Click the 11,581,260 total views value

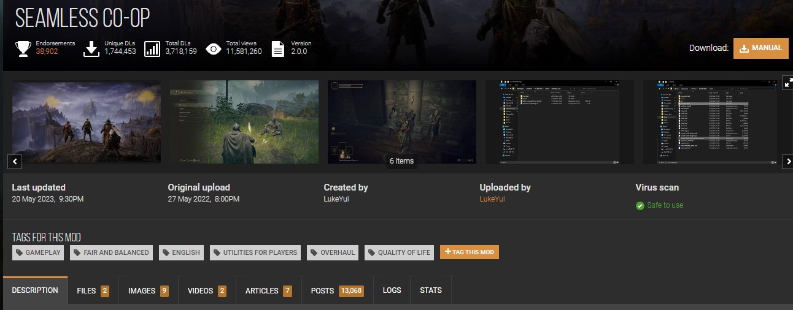coord(244,51)
